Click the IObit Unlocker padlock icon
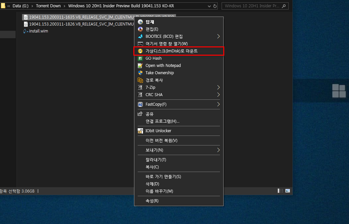 click(140, 131)
